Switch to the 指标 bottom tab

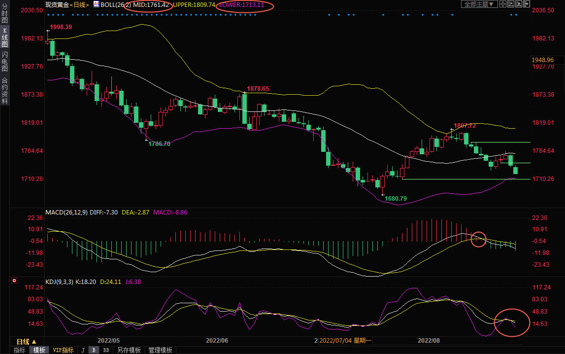[x=20, y=350]
